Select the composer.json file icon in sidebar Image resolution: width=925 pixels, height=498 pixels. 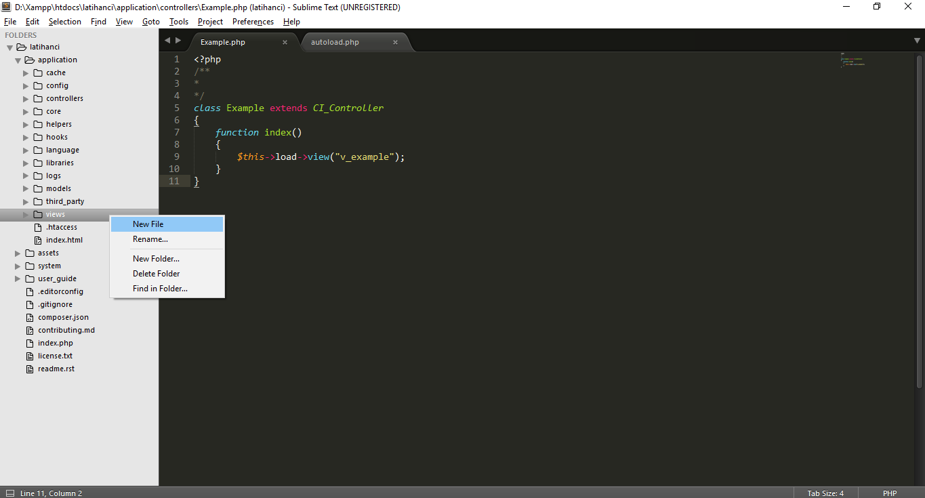(28, 317)
